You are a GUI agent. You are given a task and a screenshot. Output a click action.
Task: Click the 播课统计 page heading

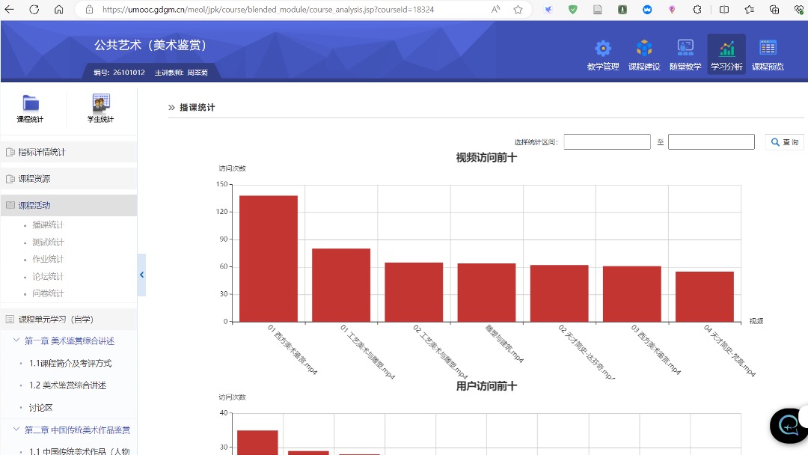(198, 107)
